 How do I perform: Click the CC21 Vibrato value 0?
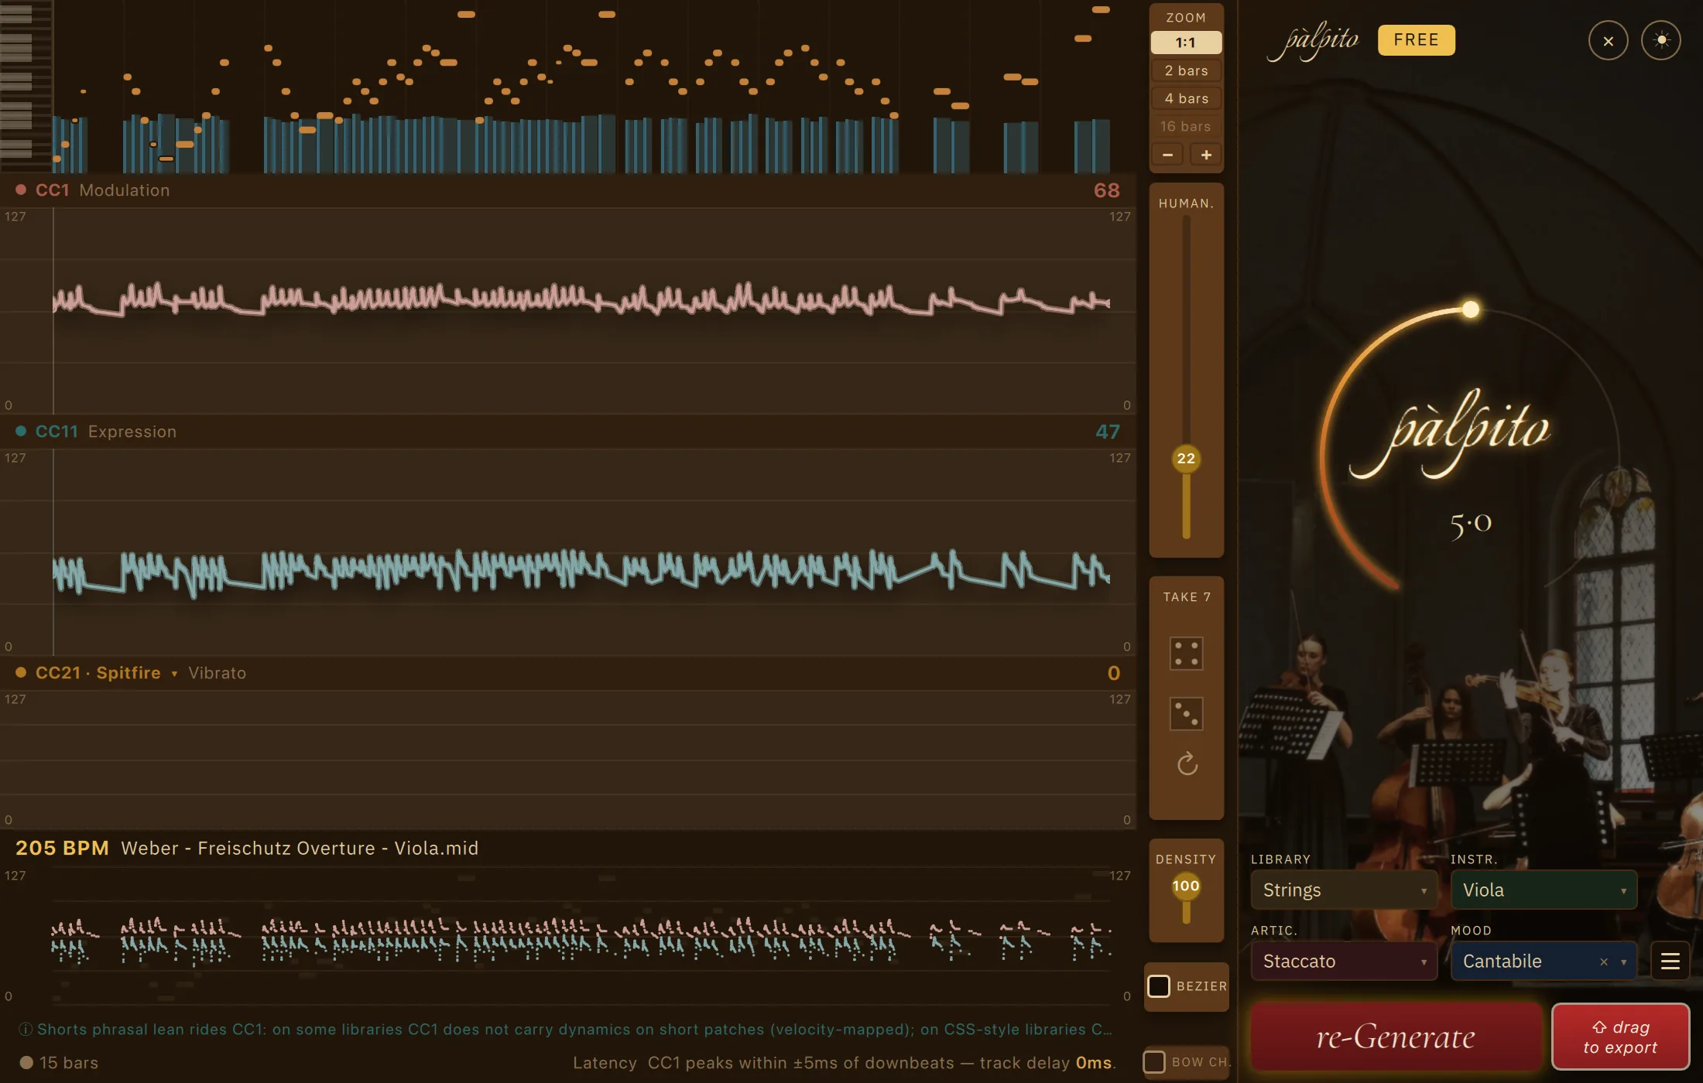[x=1113, y=673]
